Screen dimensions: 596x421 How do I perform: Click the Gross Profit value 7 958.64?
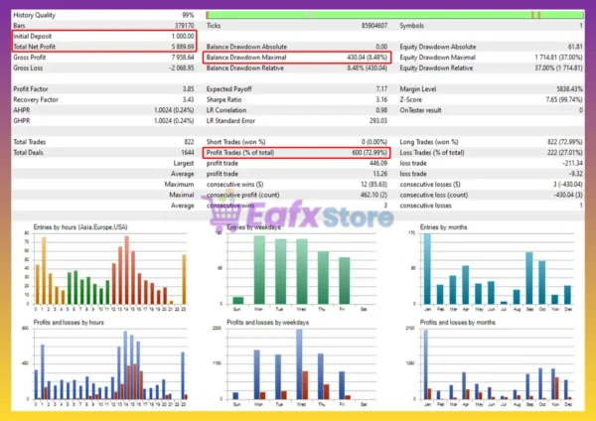pyautogui.click(x=183, y=58)
